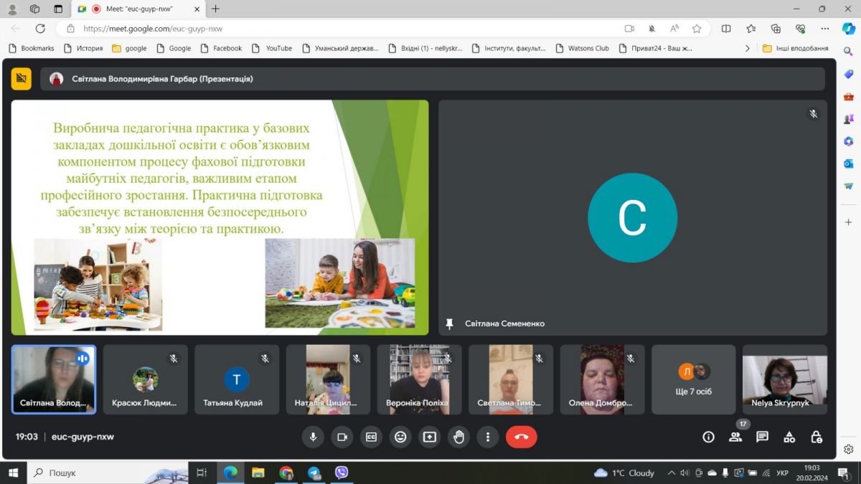
Task: Toggle closed captions button
Action: (x=371, y=437)
